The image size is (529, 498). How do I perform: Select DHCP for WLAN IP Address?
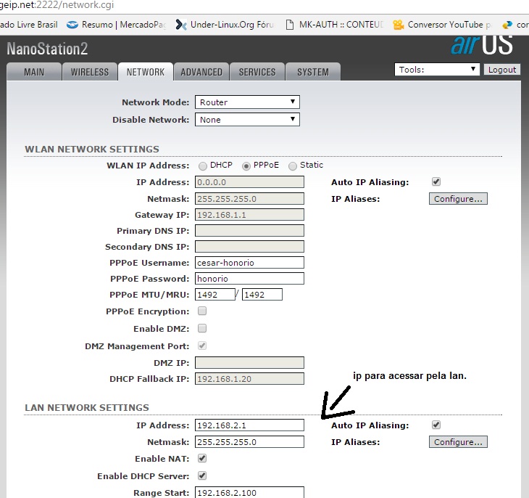click(203, 166)
